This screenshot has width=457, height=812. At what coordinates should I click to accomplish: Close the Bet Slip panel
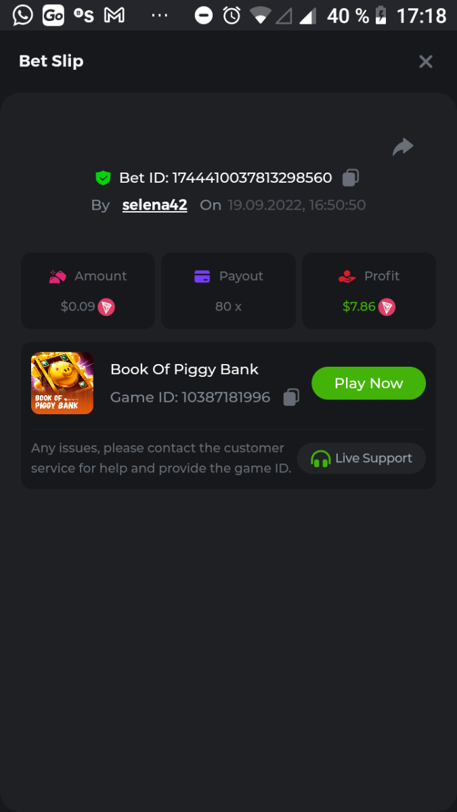point(426,62)
